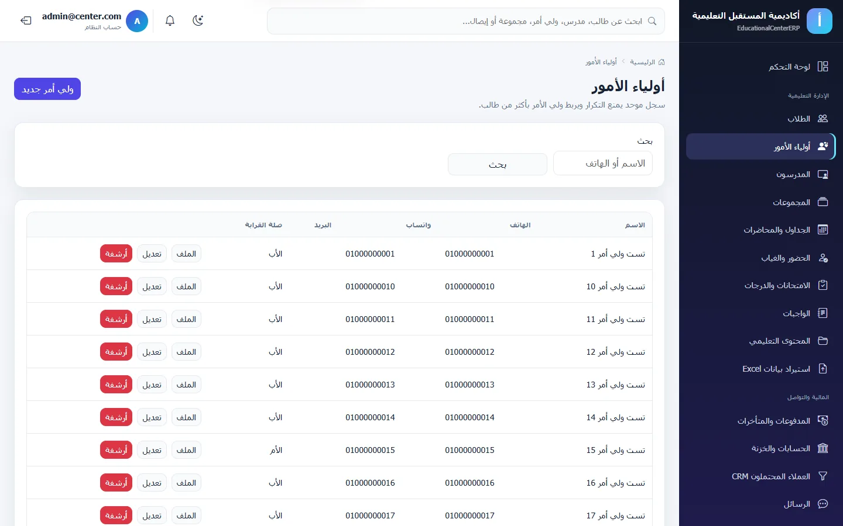This screenshot has height=526, width=843.
Task: Open الملف for تست ولي أمر 1
Action: pyautogui.click(x=186, y=254)
